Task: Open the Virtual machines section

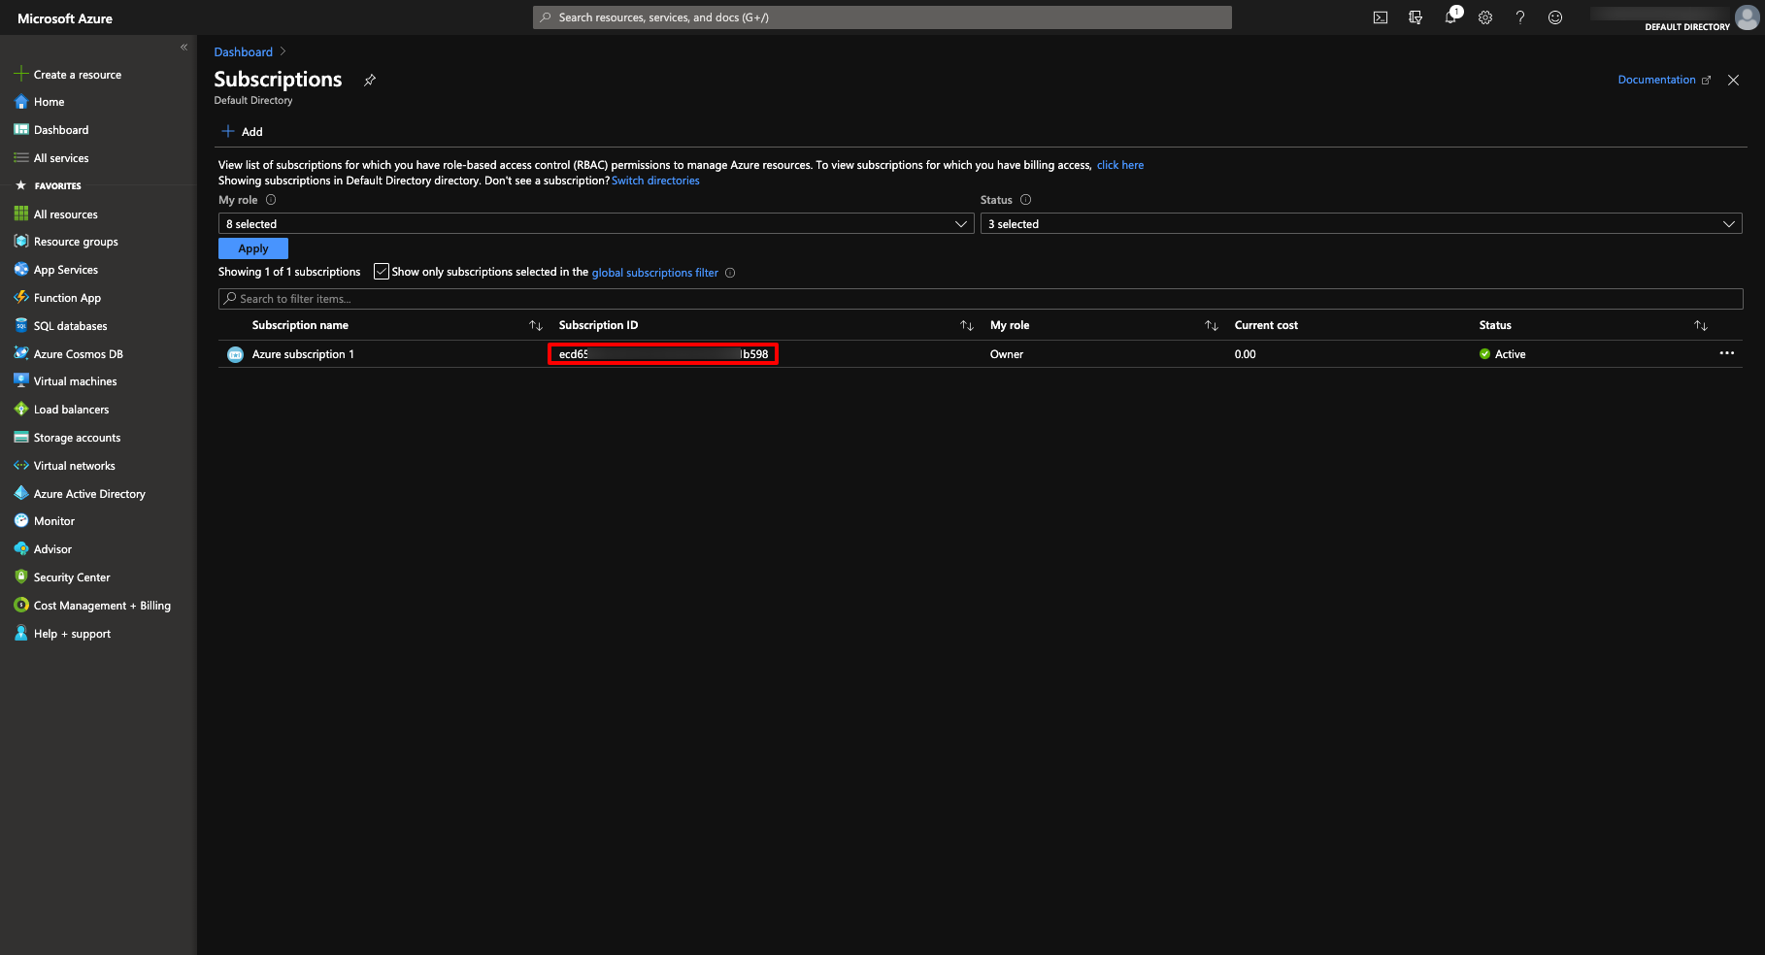Action: [74, 380]
